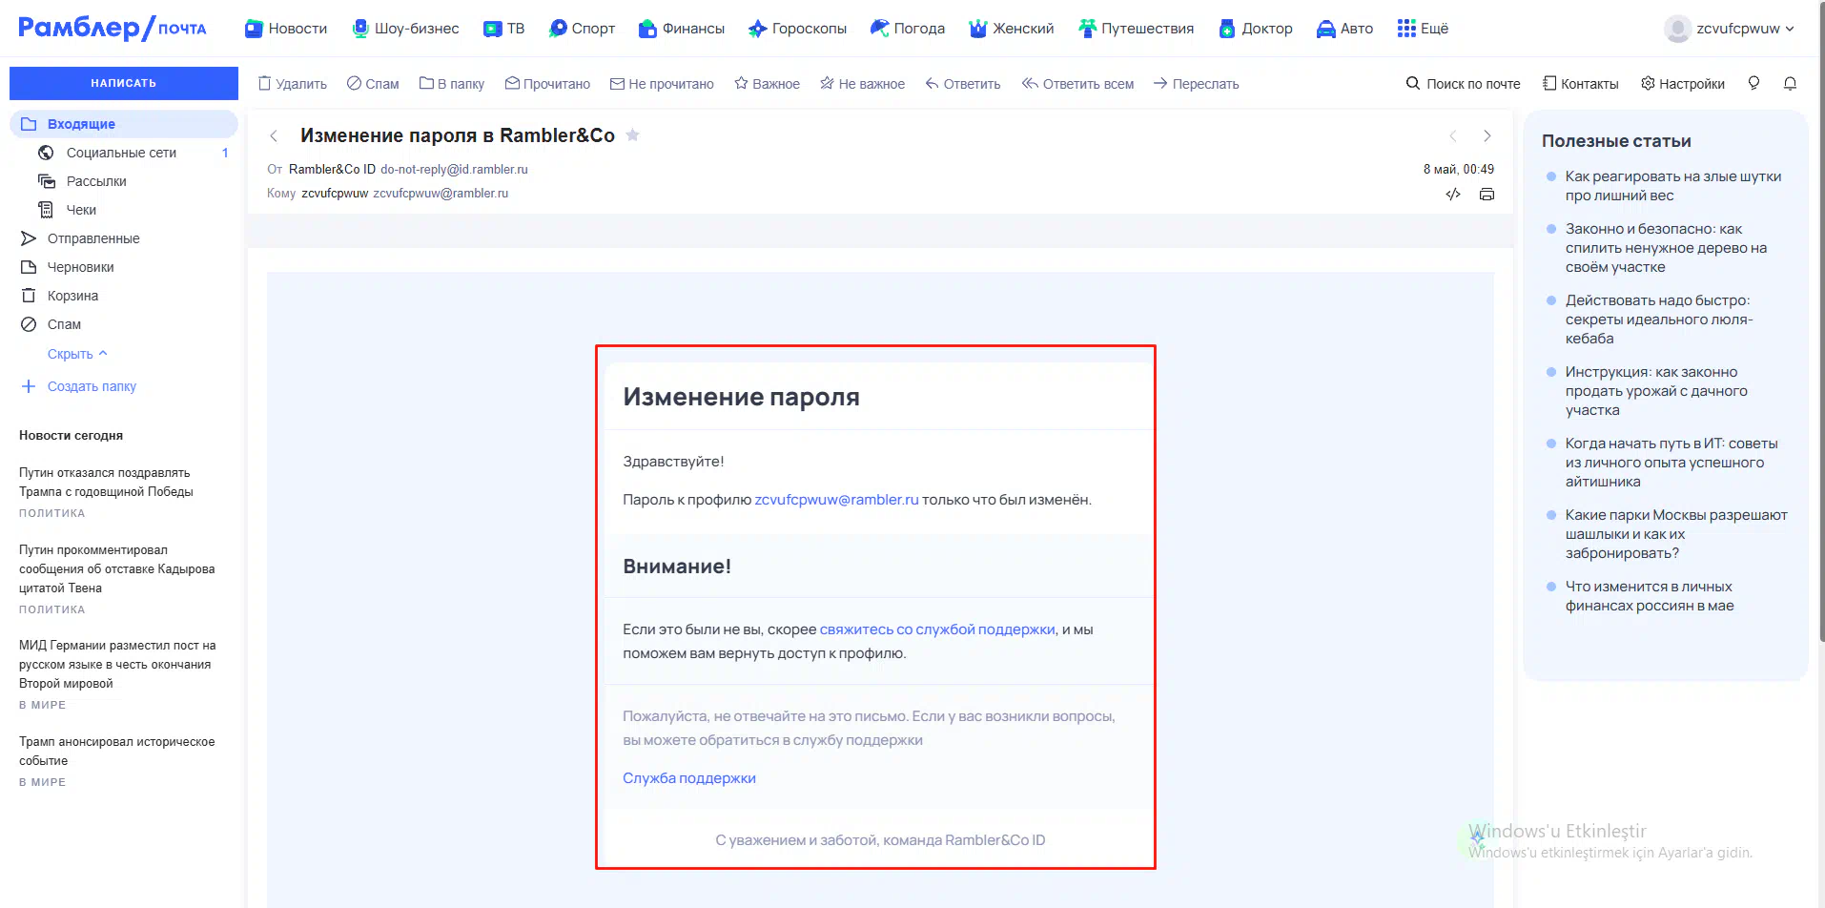Click В папку toolbar button
The width and height of the screenshot is (1825, 908).
[452, 84]
